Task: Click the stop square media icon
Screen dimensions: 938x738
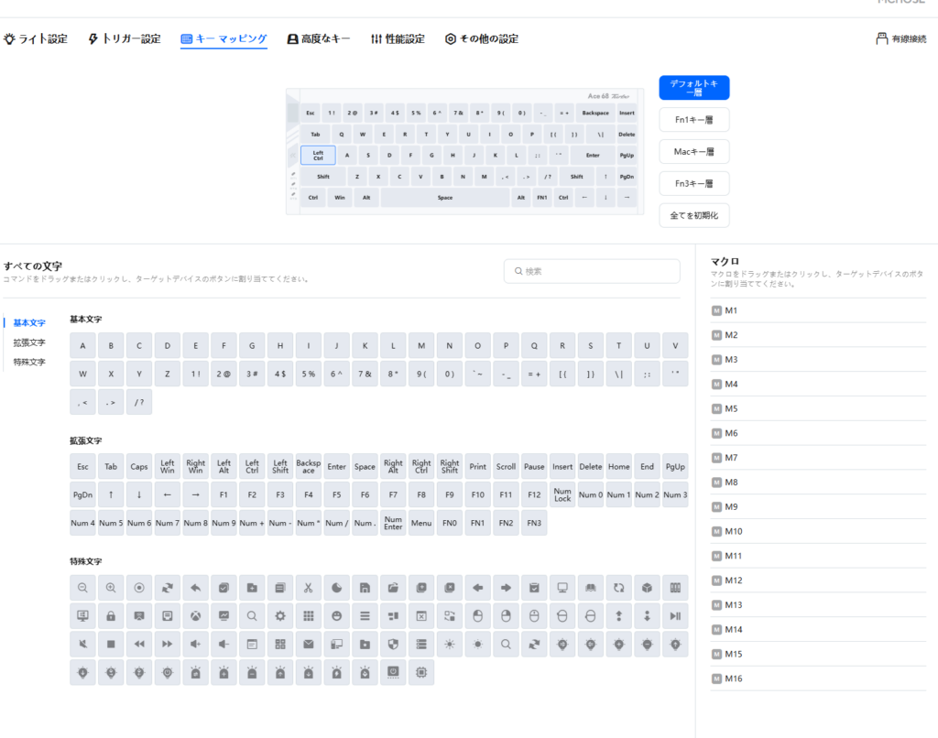Action: pos(111,644)
